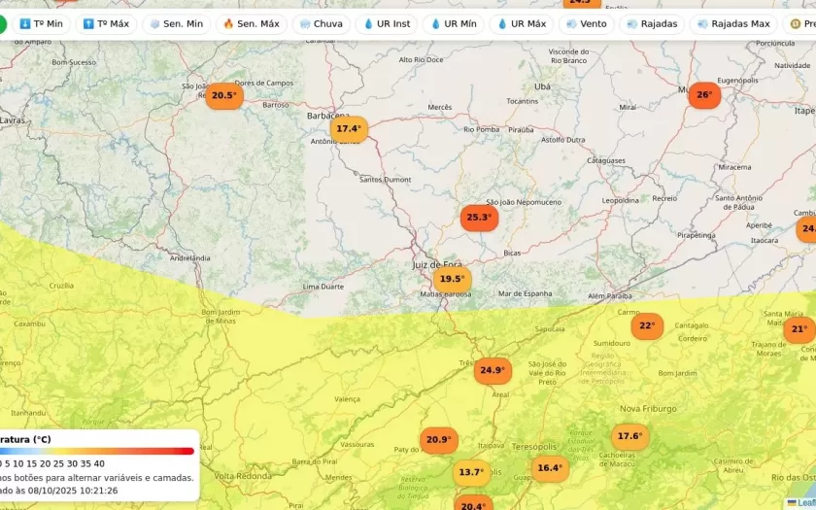Open the 17.4° marker at Barbacena

pyautogui.click(x=349, y=128)
